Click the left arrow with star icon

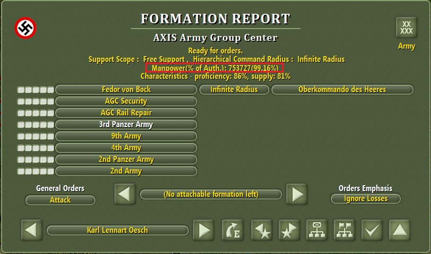click(262, 230)
